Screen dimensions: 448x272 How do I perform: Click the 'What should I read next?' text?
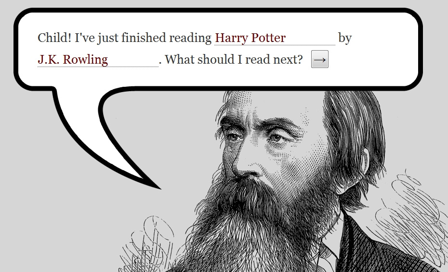pyautogui.click(x=234, y=59)
